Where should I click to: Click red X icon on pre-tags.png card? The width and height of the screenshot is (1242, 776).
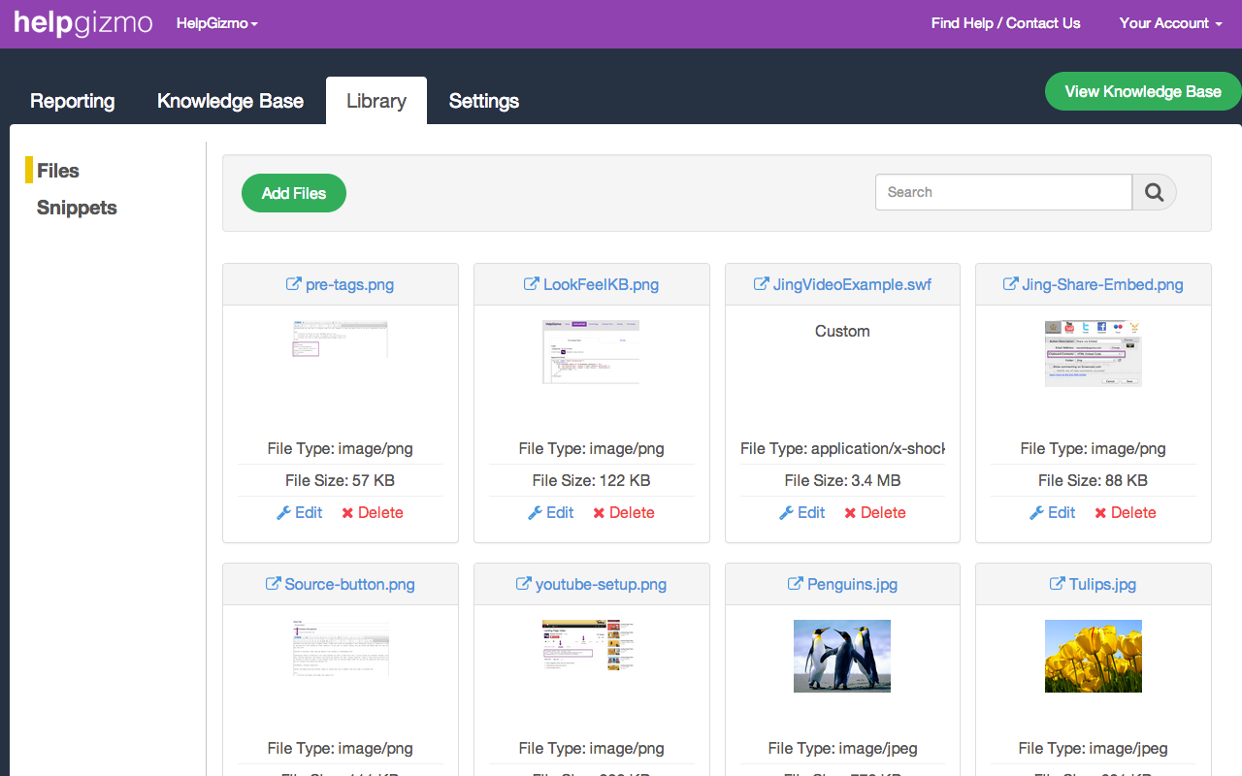(x=347, y=513)
